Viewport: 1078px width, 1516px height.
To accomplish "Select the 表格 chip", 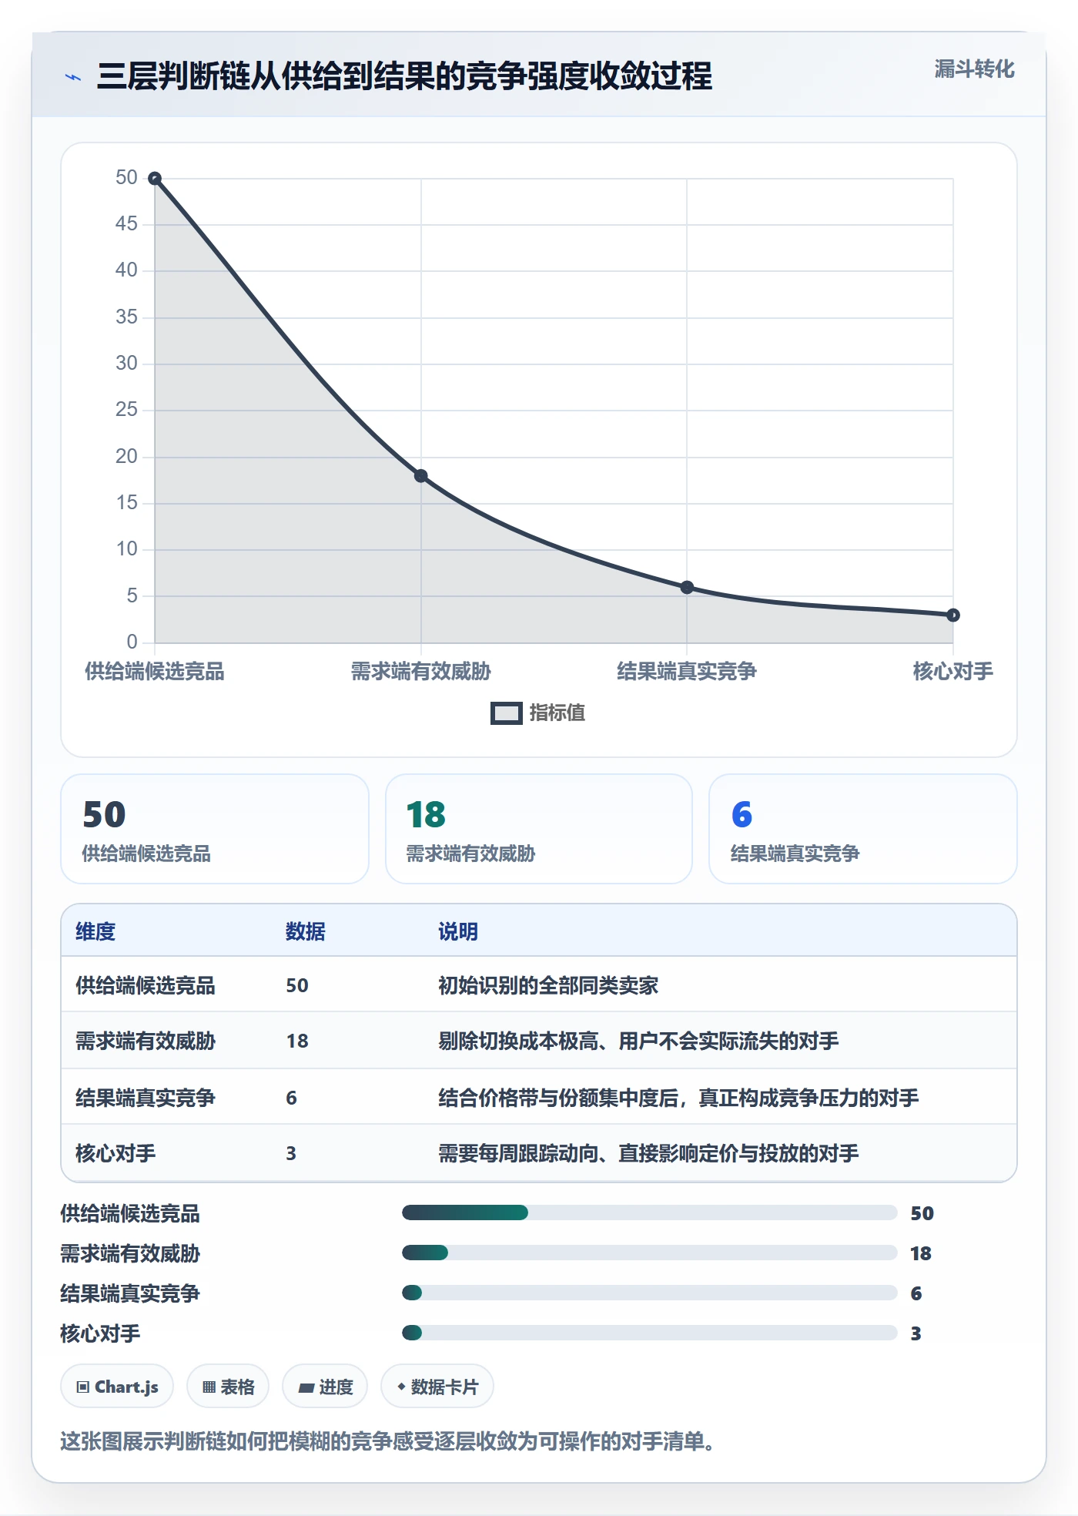I will click(x=228, y=1387).
